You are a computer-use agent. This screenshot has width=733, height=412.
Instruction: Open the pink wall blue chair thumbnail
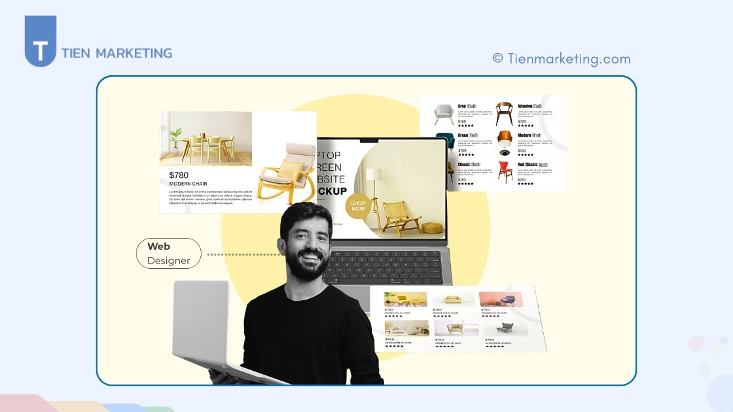(501, 300)
